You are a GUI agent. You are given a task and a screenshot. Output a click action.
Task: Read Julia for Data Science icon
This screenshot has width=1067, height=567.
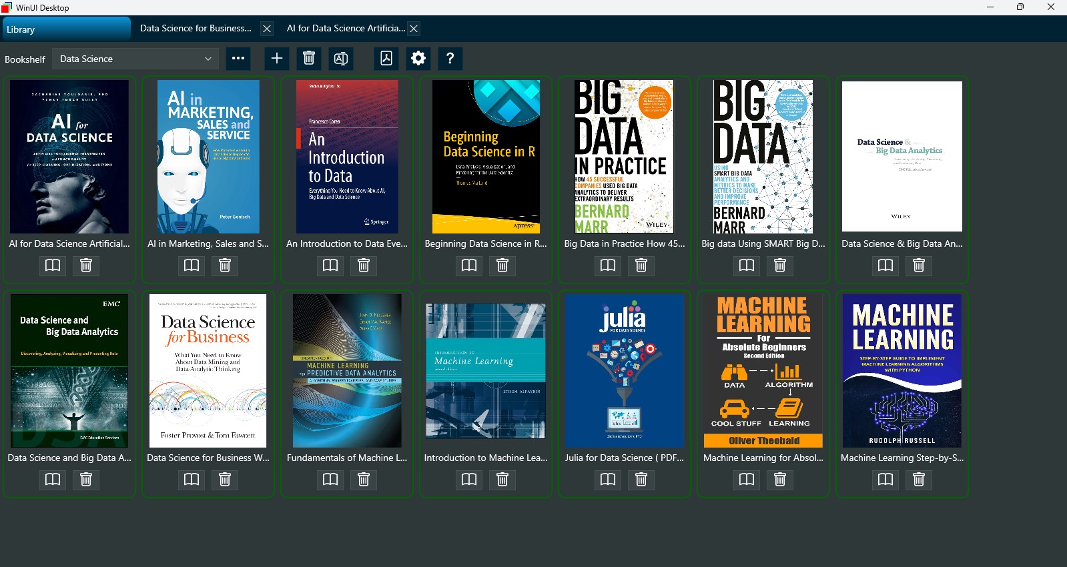(608, 480)
